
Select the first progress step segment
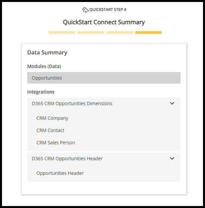pos(62,33)
